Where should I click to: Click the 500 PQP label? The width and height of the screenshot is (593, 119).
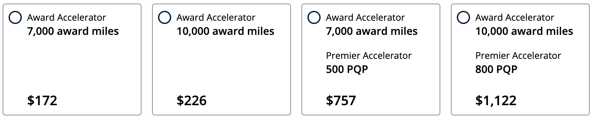pos(347,69)
